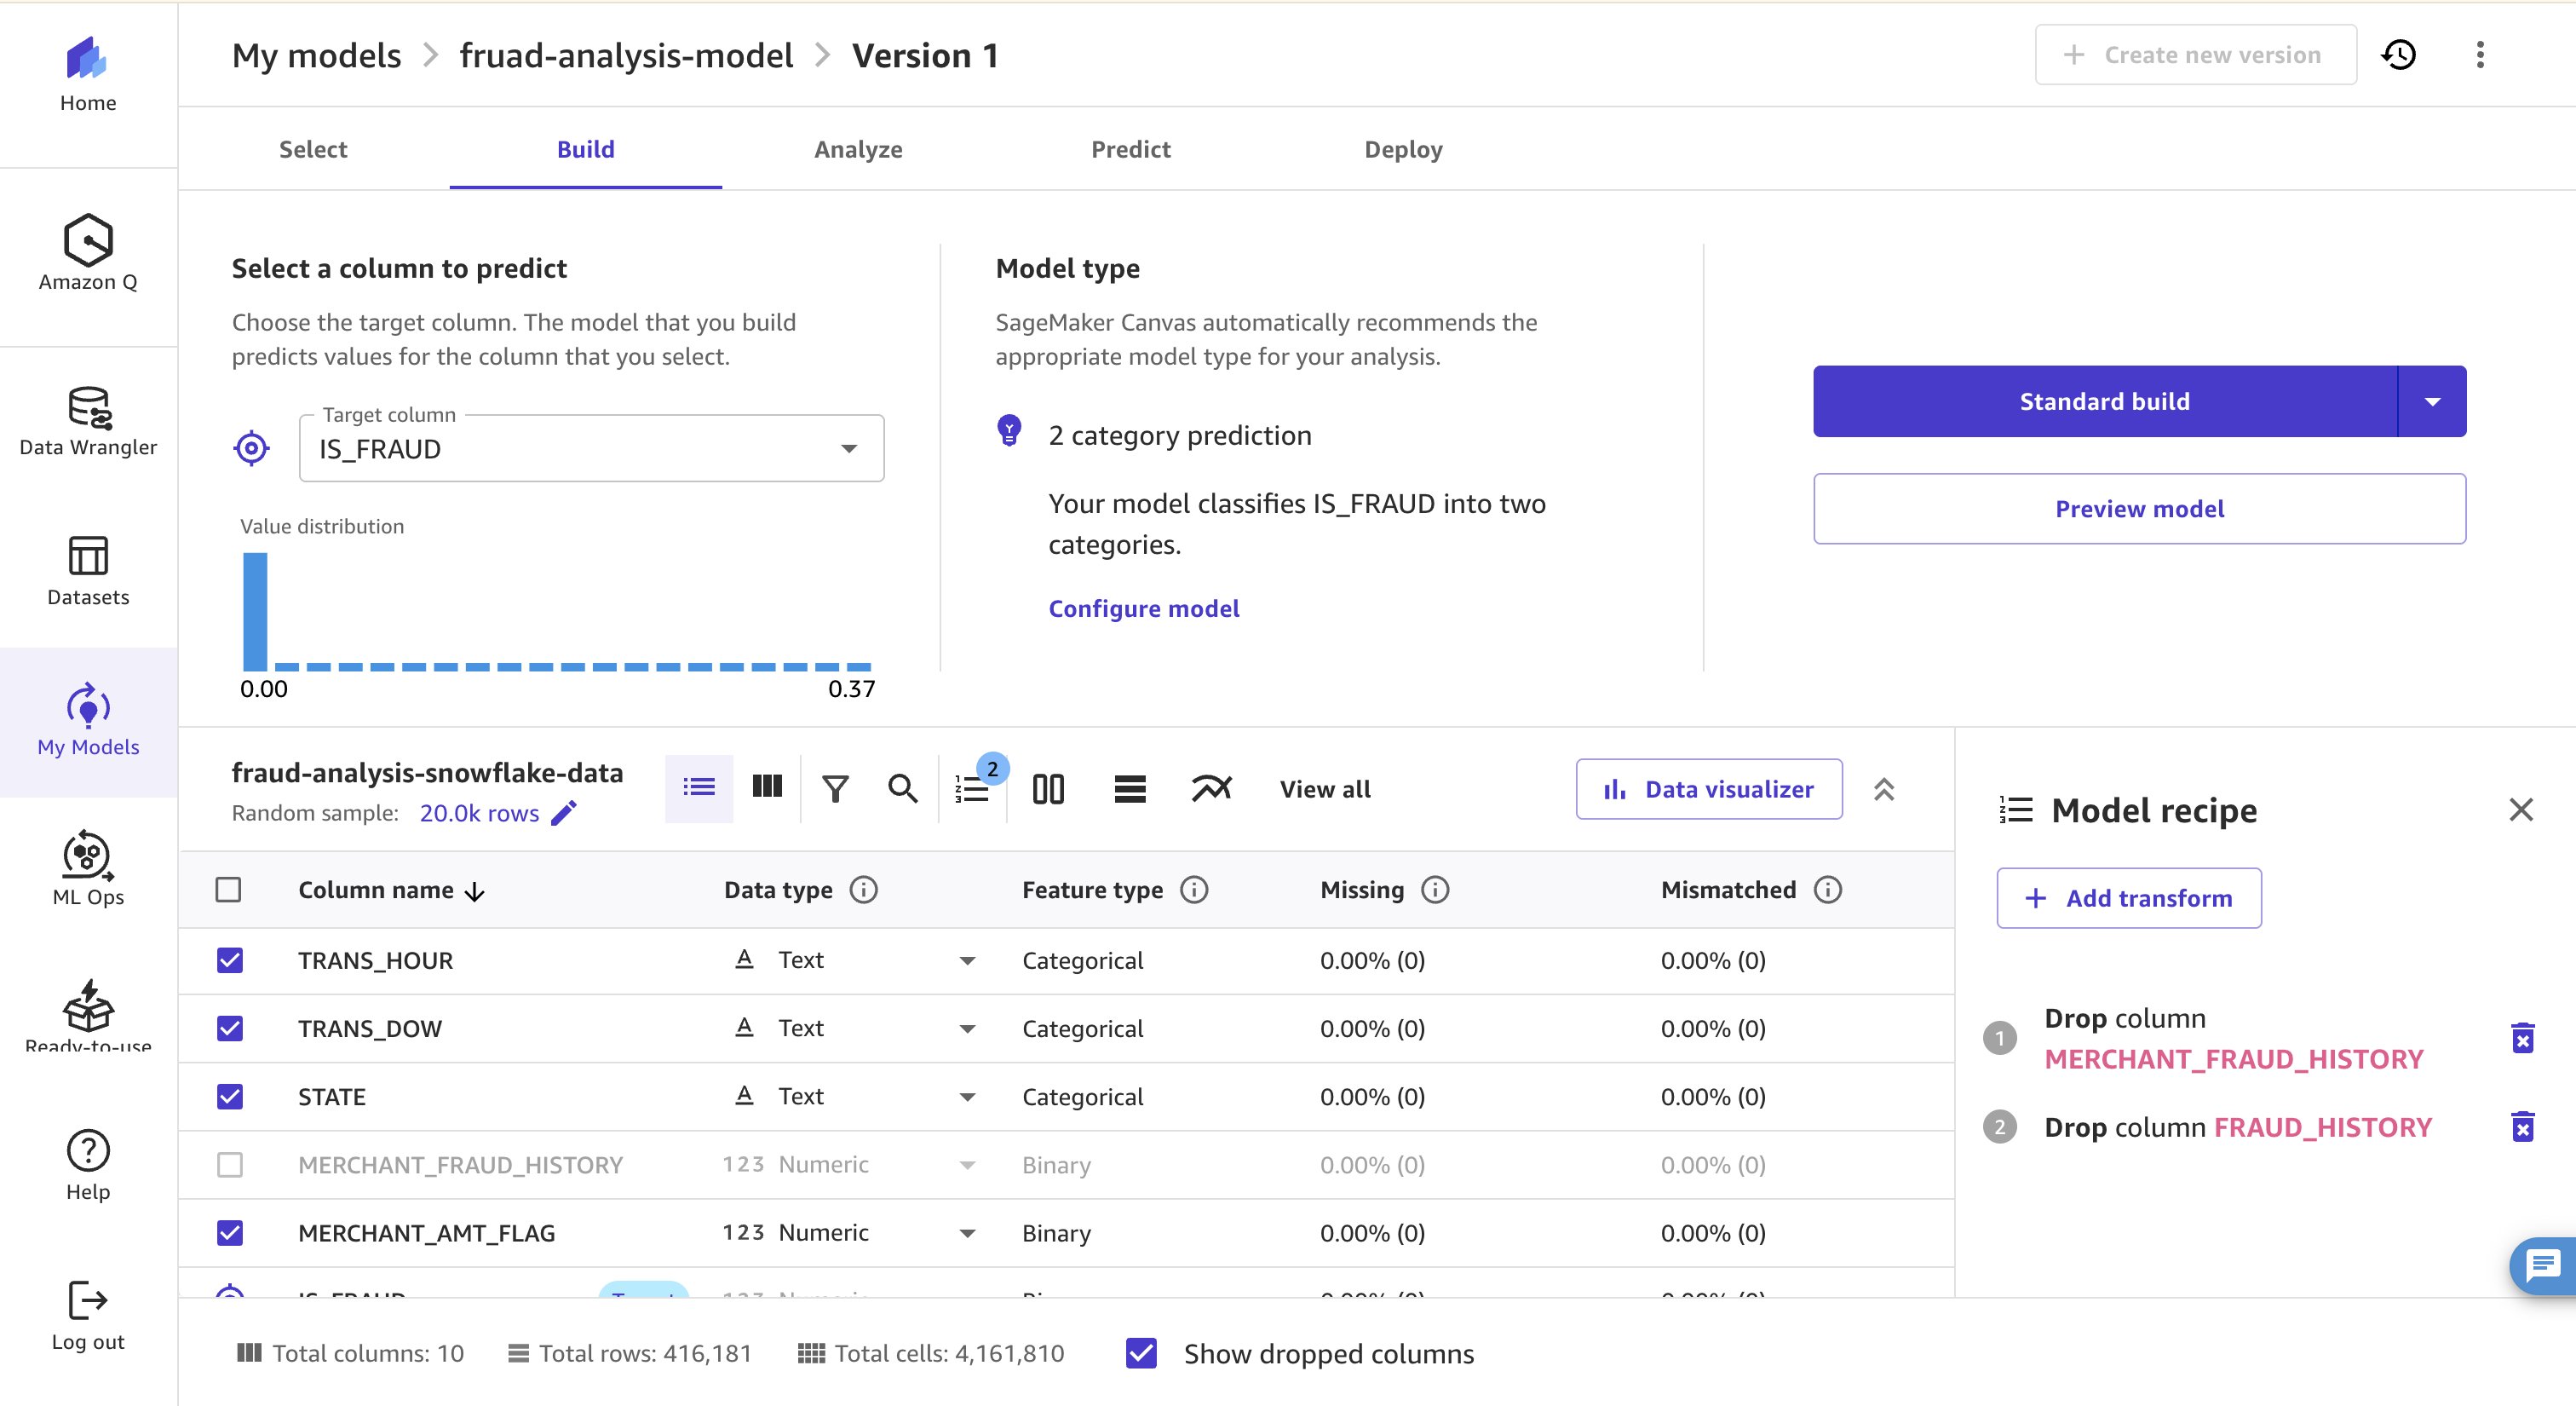Switch to the Deploy tab

(1404, 149)
